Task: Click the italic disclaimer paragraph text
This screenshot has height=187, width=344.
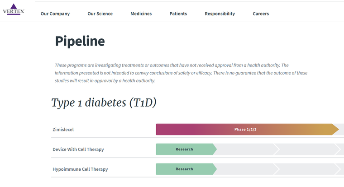Action: point(181,73)
